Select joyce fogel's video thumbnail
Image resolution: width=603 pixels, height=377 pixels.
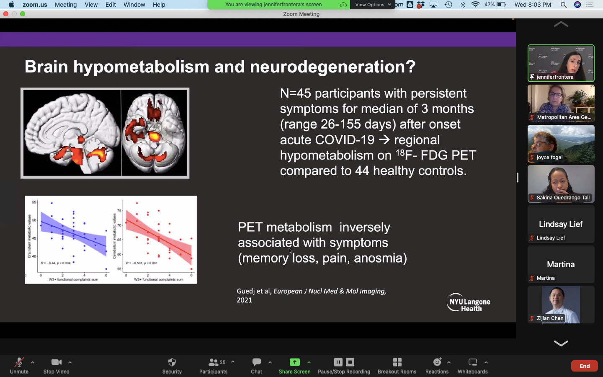tap(561, 144)
